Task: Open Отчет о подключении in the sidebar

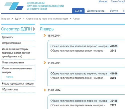Action: [x=13, y=62]
